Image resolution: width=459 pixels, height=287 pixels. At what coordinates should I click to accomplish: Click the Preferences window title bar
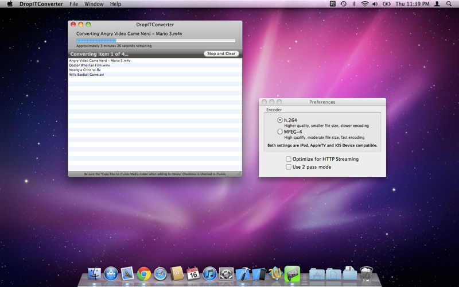click(x=322, y=102)
